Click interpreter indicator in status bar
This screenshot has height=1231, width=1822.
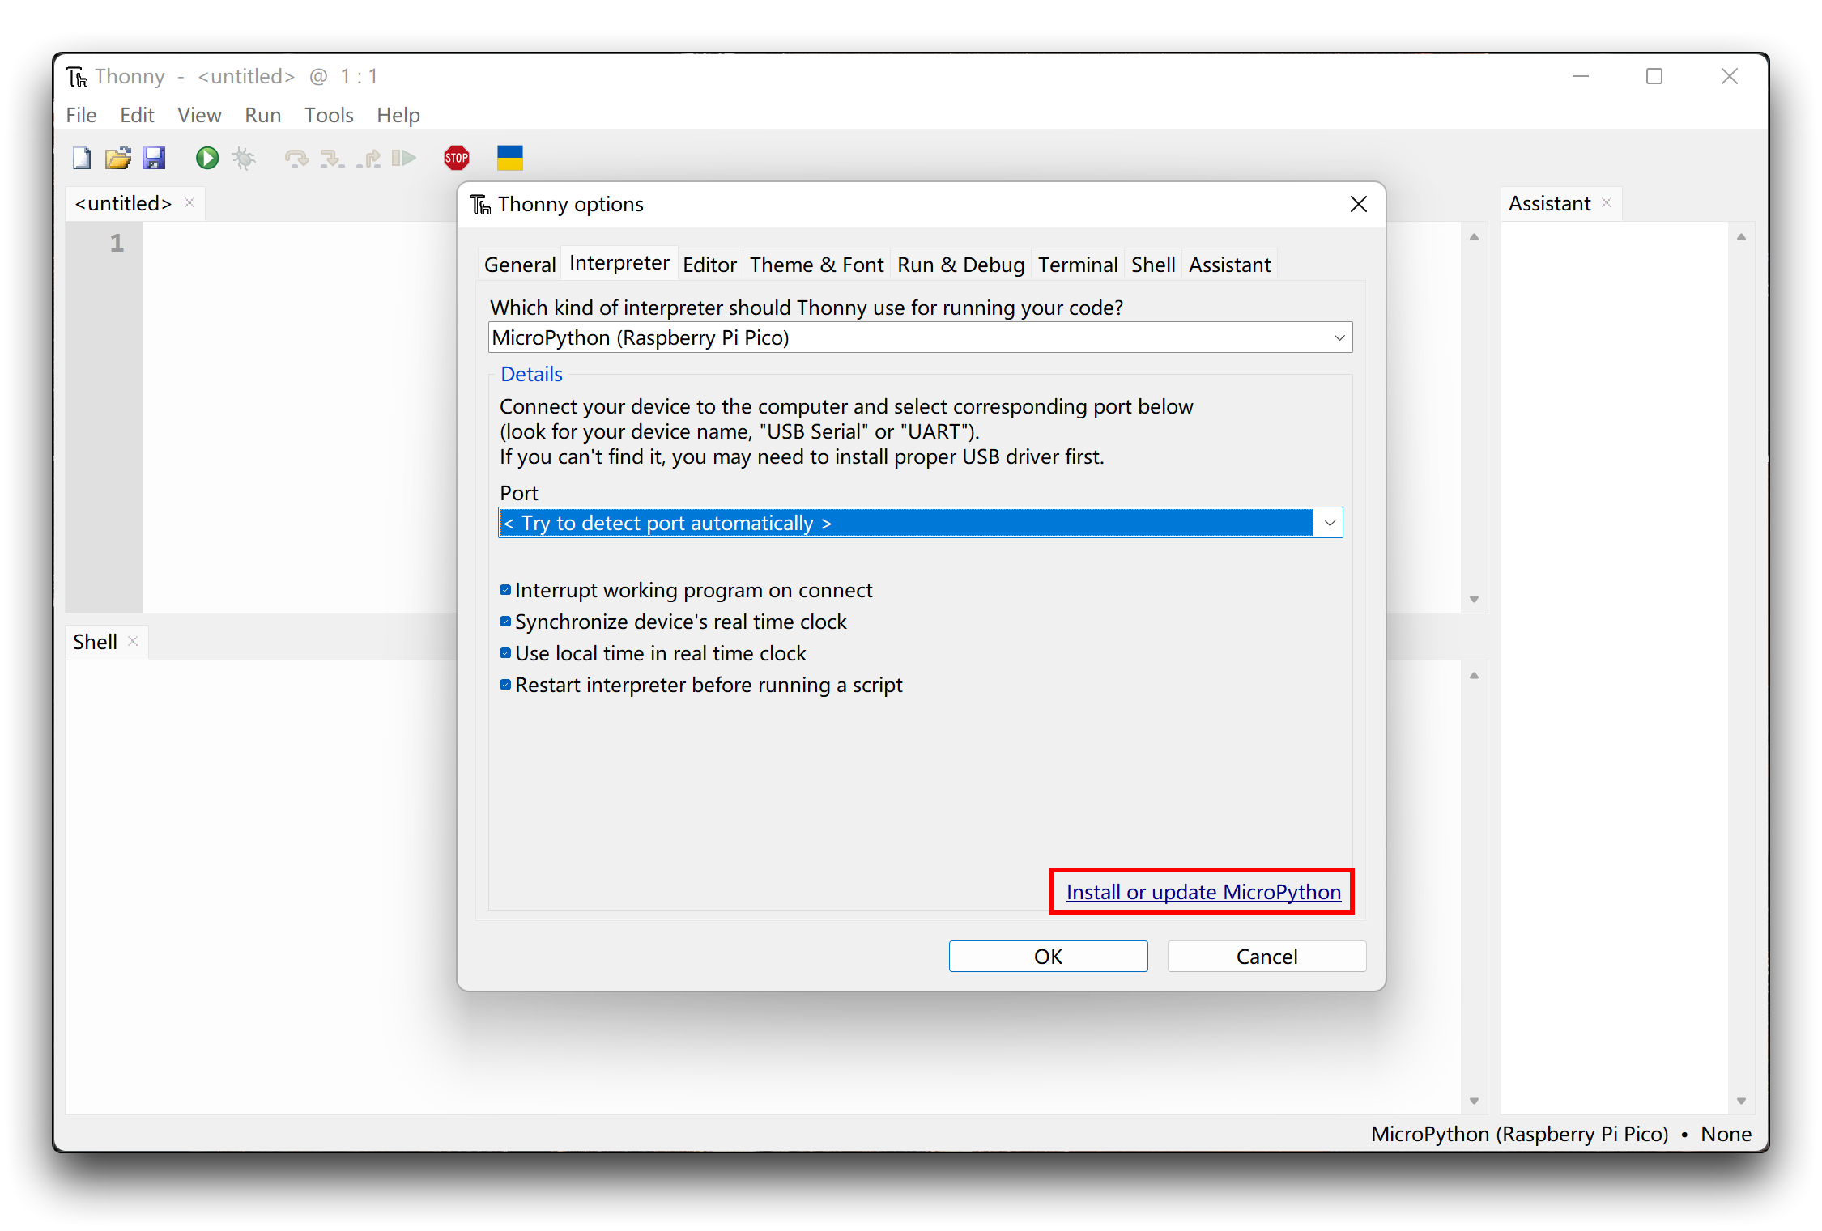click(x=1519, y=1134)
